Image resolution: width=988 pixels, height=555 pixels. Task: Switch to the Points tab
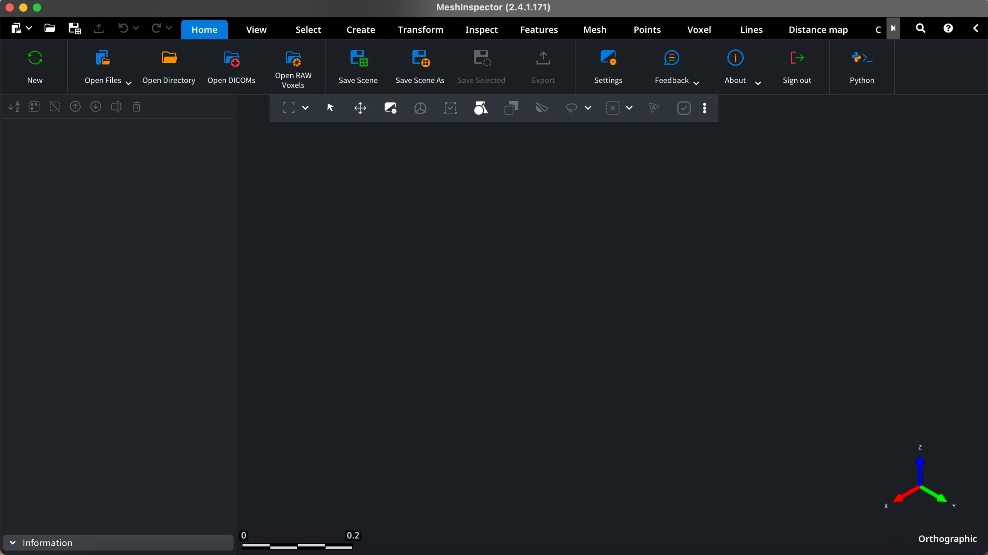coord(647,30)
